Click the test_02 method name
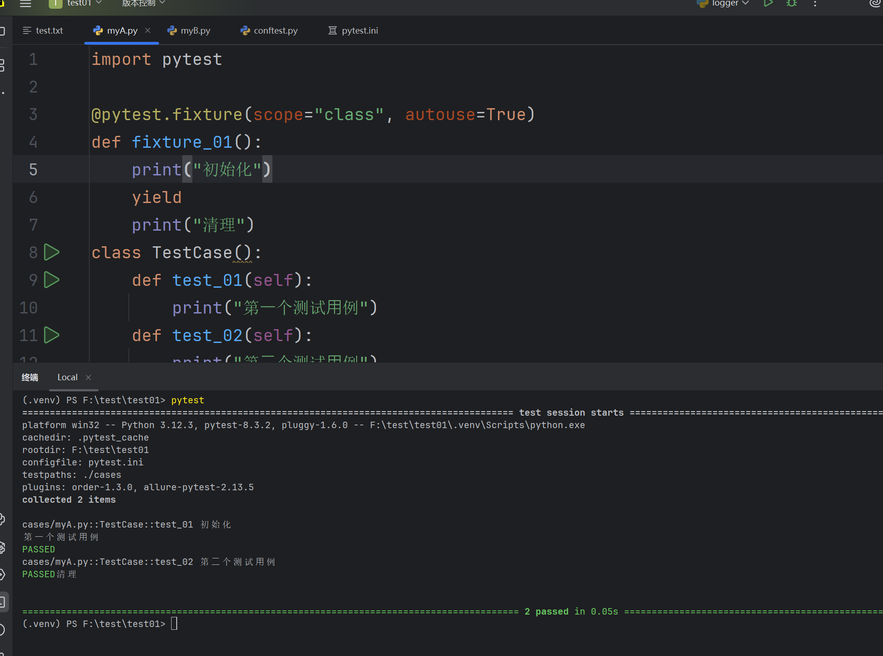Viewport: 883px width, 656px height. pos(207,336)
